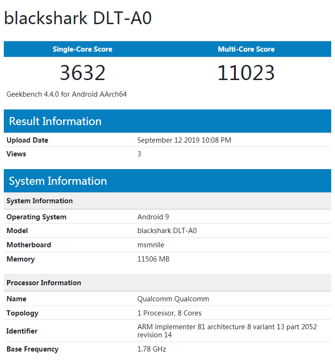Screen dimensions: 335x361
Task: Select the 'Motherboard' label
Action: click(x=29, y=245)
